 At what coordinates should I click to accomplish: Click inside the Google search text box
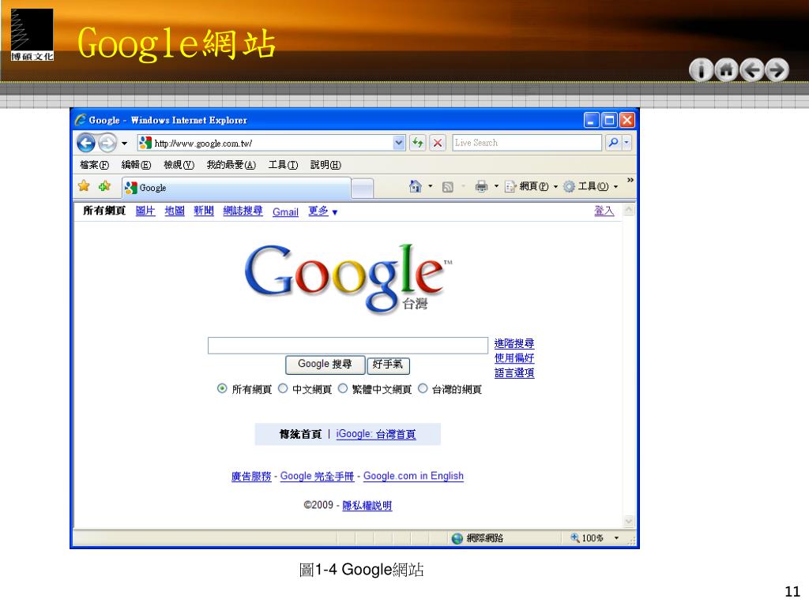coord(348,346)
